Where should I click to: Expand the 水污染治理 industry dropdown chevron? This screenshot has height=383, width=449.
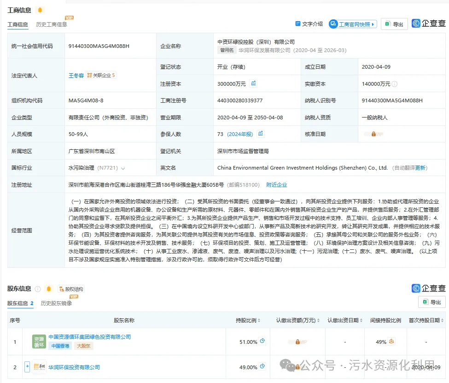[123, 168]
